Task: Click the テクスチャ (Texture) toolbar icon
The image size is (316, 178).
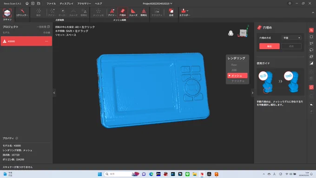Action: click(x=157, y=13)
